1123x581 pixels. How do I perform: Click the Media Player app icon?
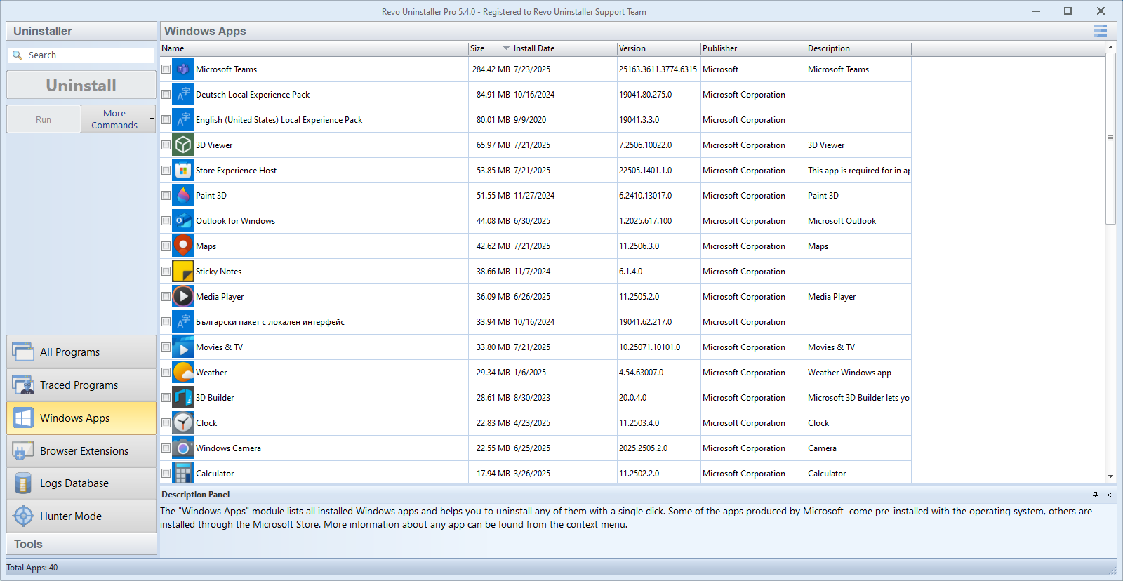tap(183, 297)
